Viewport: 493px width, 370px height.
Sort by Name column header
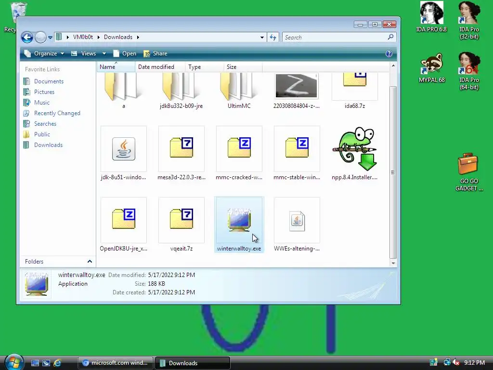click(x=116, y=66)
